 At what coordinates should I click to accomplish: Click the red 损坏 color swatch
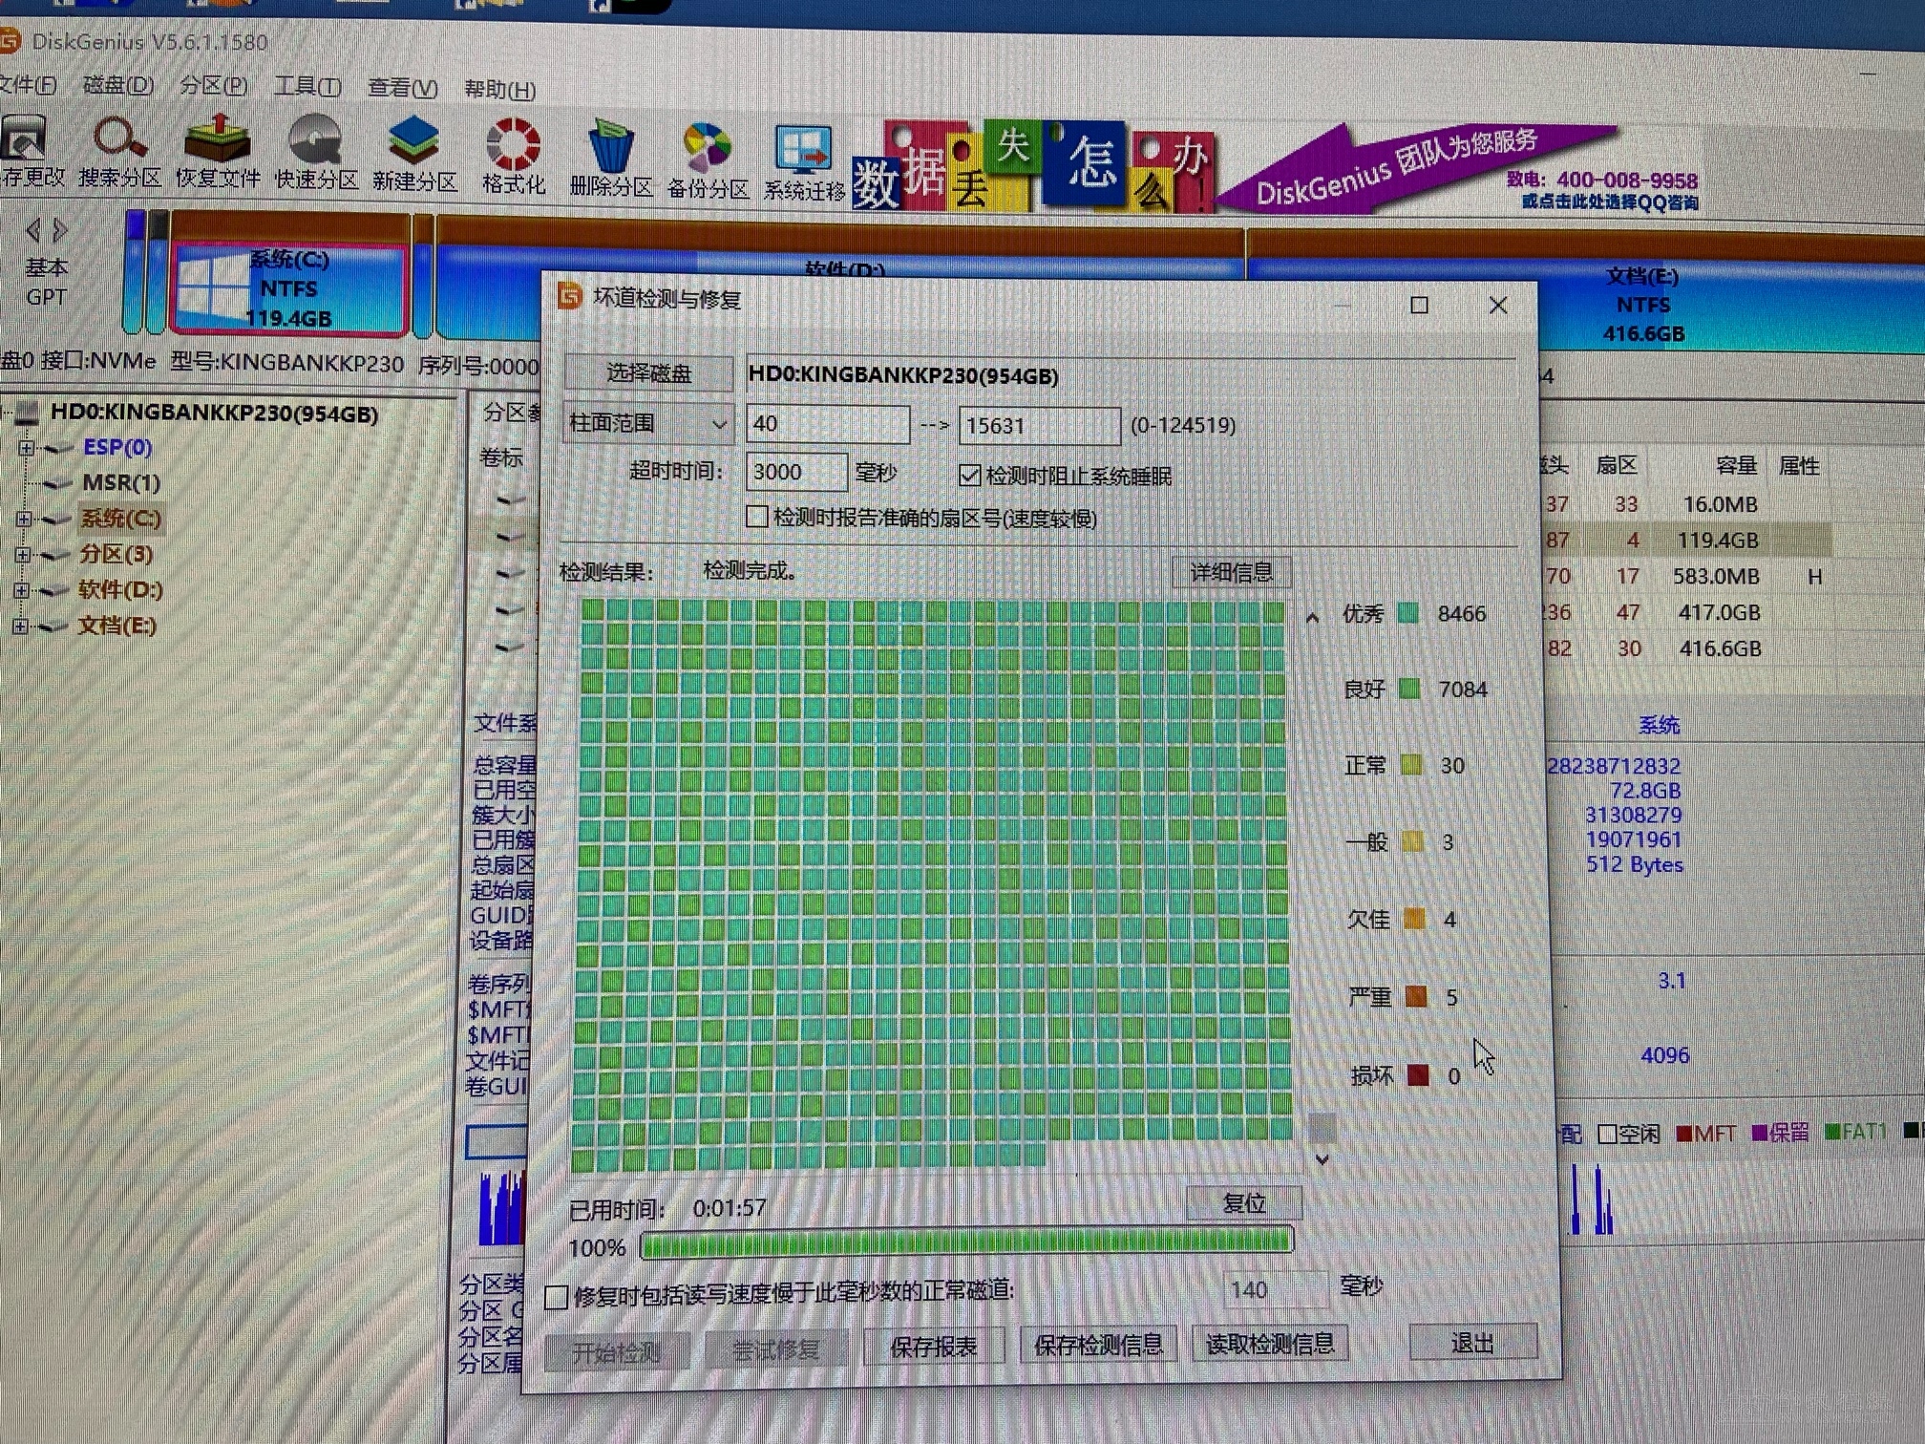point(1418,1076)
